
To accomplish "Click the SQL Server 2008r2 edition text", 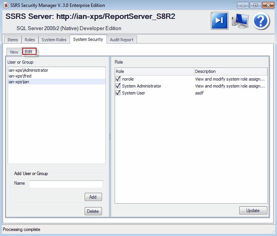I will 69,28.
